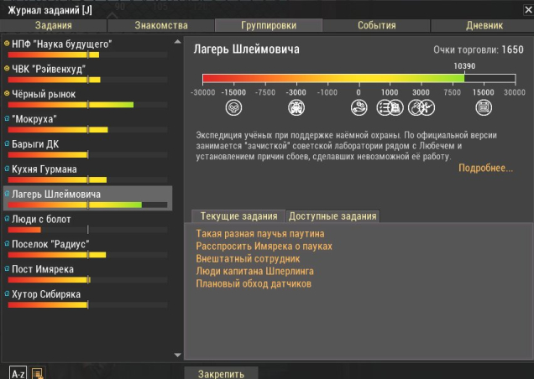This screenshot has height=379, width=534.
Task: Click the yellow icon beside НПФ "Наука будущего"
Action: 8,43
